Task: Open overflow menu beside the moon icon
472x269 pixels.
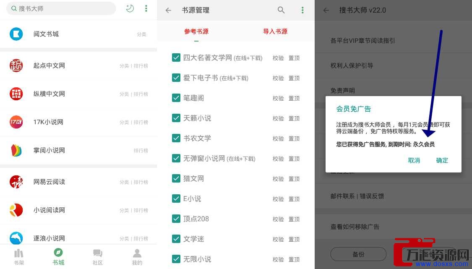Action: (x=146, y=8)
